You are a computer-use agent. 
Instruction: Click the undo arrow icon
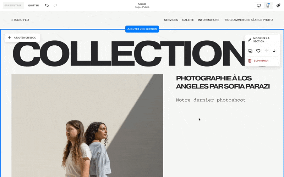pyautogui.click(x=47, y=5)
